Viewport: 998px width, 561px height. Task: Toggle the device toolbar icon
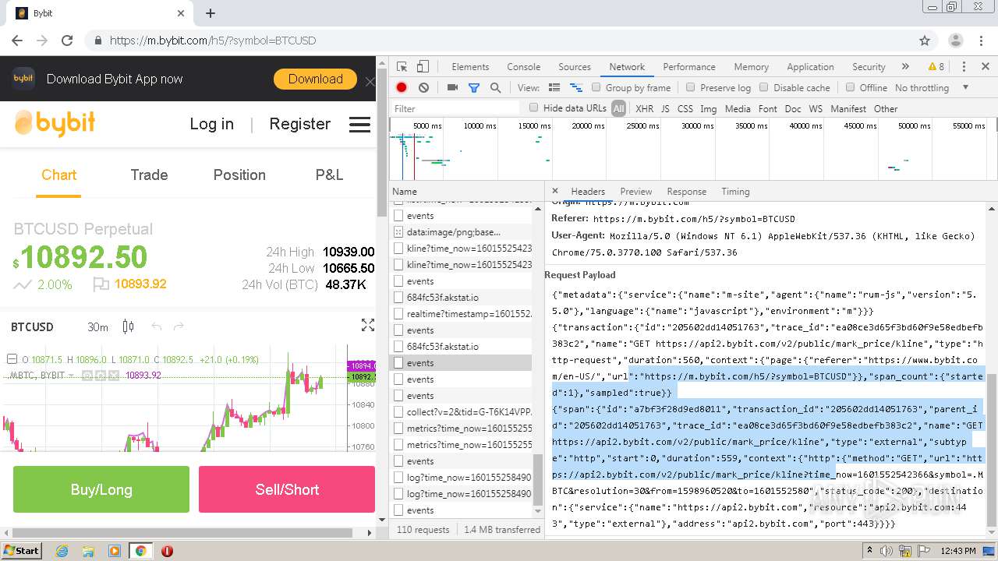[x=423, y=67]
